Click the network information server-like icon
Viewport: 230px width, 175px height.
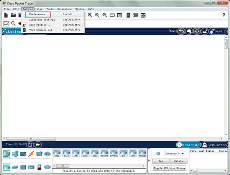(x=128, y=15)
